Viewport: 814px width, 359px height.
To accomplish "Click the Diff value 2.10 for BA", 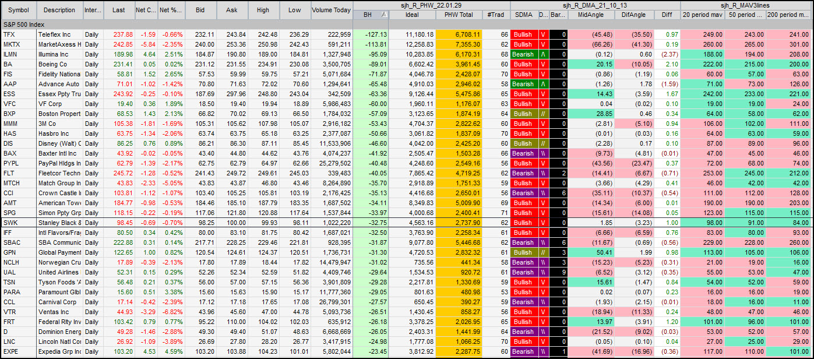I will click(667, 64).
